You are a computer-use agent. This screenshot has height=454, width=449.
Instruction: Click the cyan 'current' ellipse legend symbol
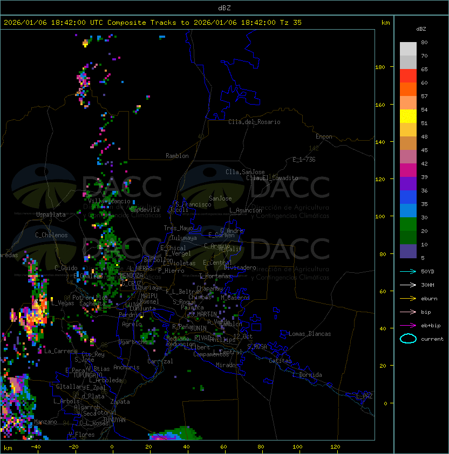coord(408,339)
